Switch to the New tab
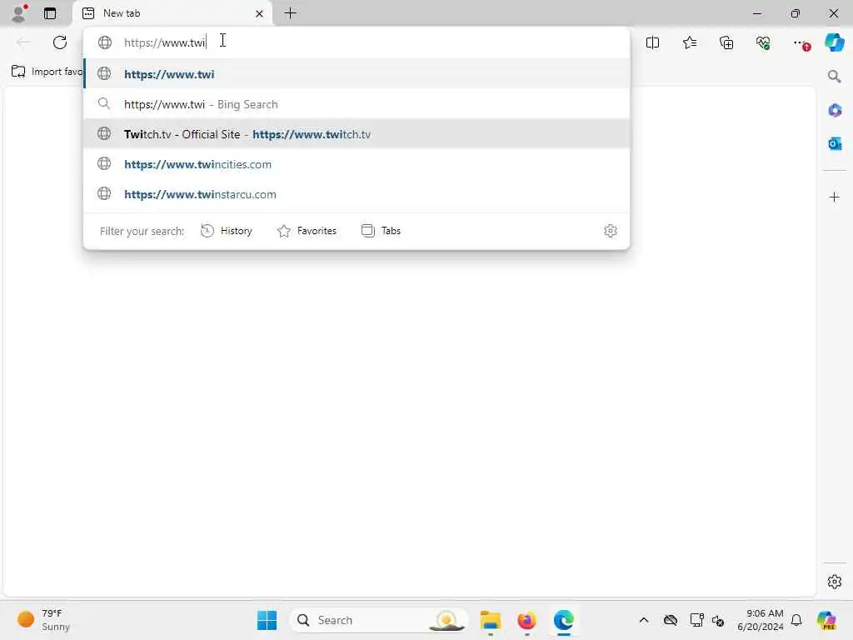 [172, 13]
